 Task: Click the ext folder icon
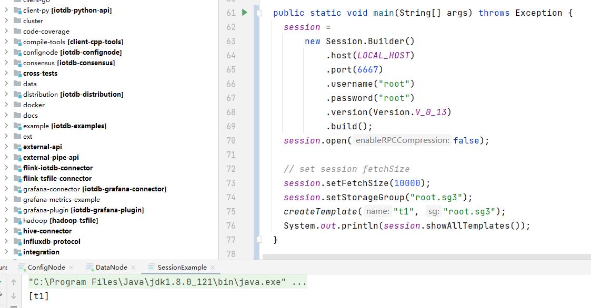[17, 136]
